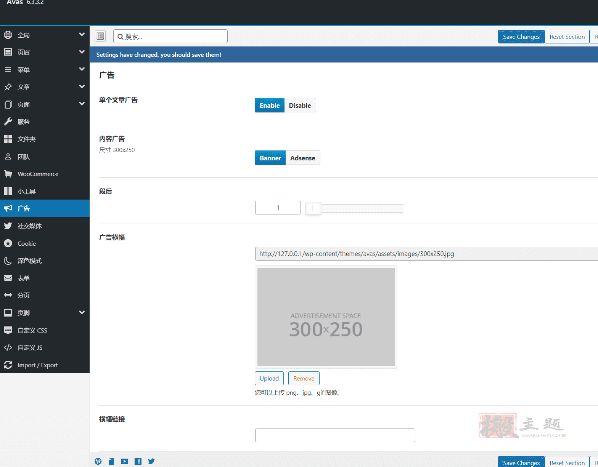Image resolution: width=598 pixels, height=467 pixels.
Task: Open the 自定义 JS menu item
Action: 45,347
